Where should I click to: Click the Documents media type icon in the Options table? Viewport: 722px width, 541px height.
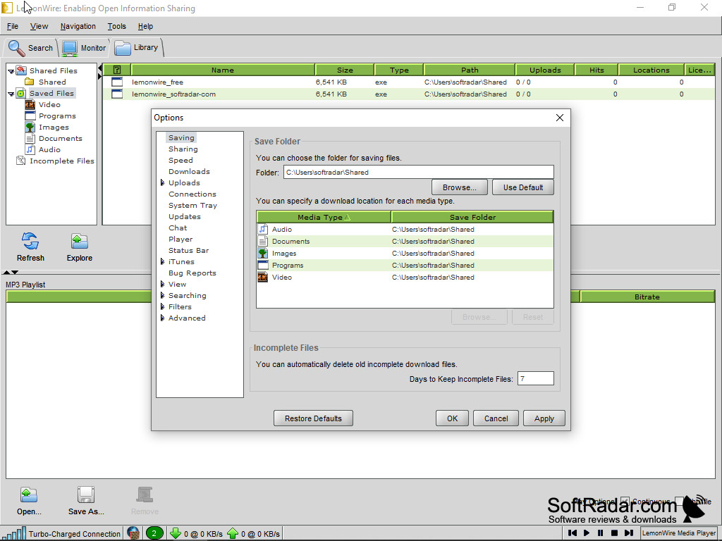tap(262, 241)
